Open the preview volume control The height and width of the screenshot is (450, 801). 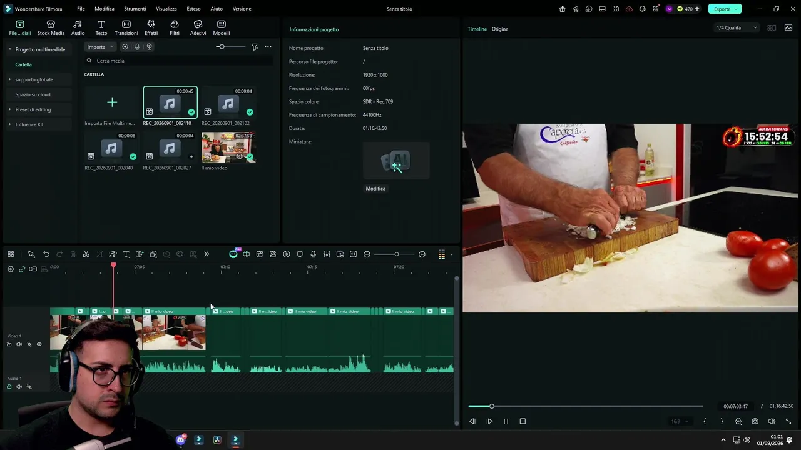point(772,421)
